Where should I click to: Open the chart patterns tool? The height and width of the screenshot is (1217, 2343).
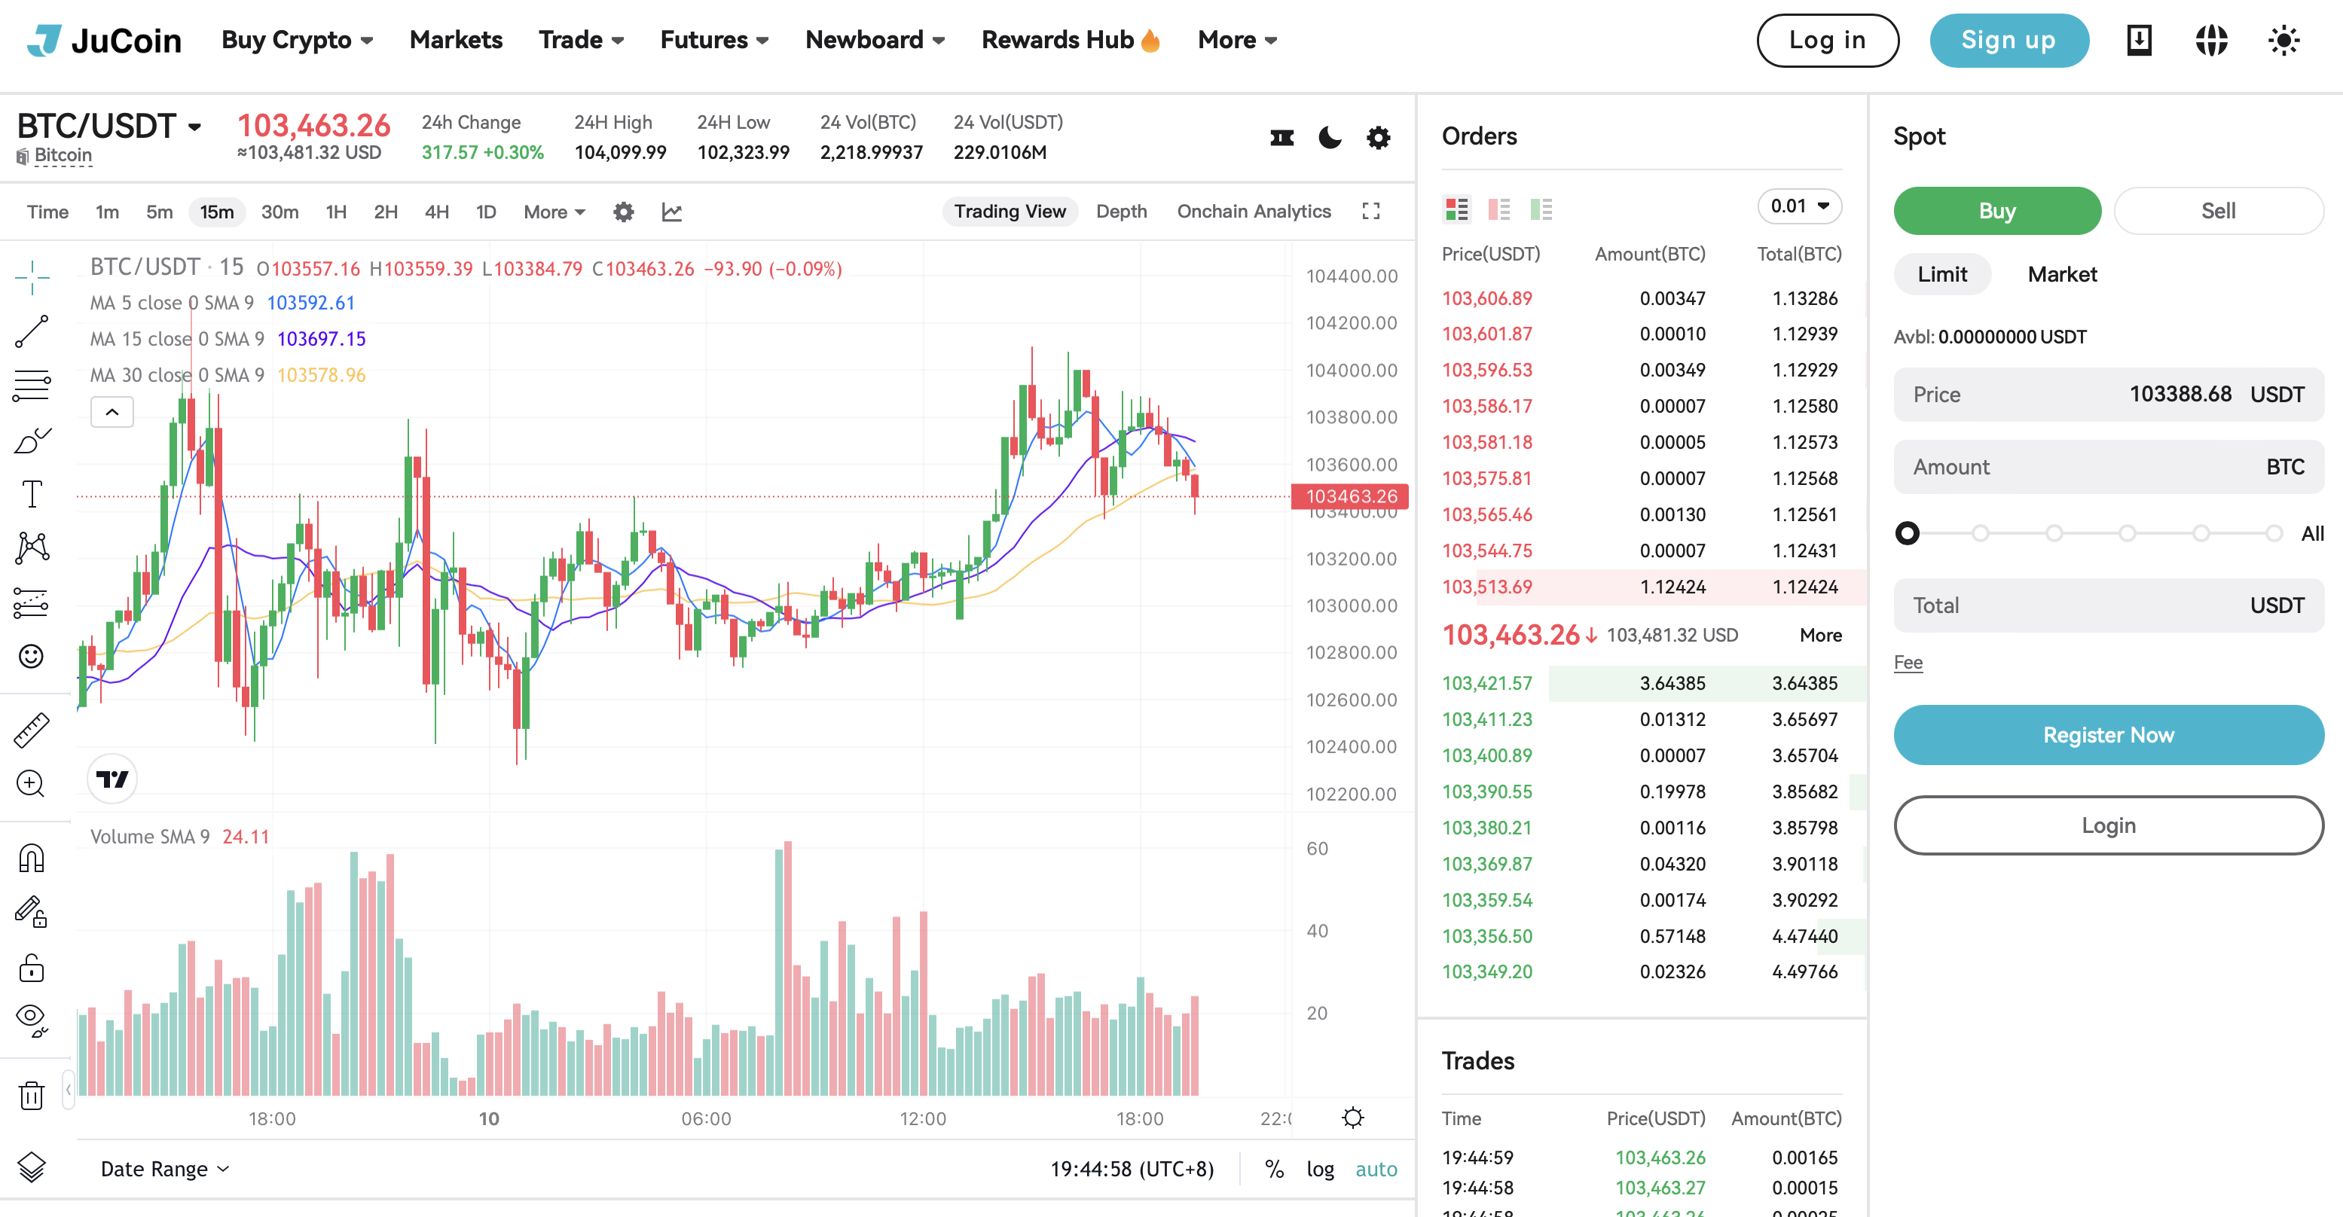[32, 547]
